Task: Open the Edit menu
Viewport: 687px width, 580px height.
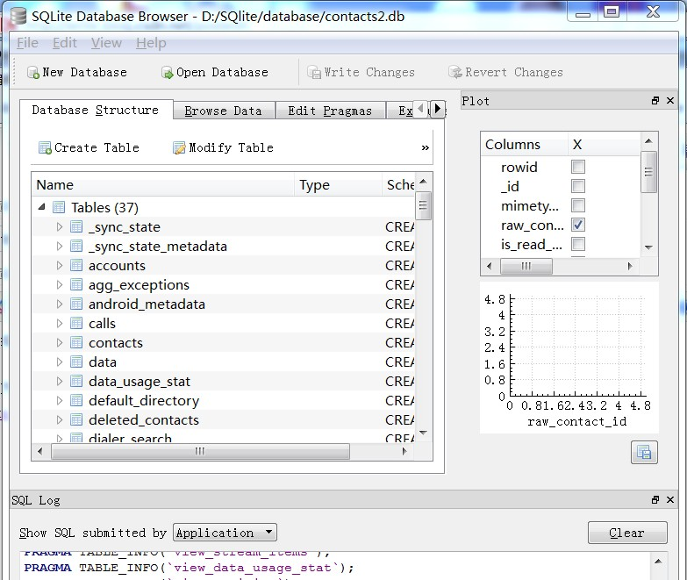Action: [x=65, y=43]
